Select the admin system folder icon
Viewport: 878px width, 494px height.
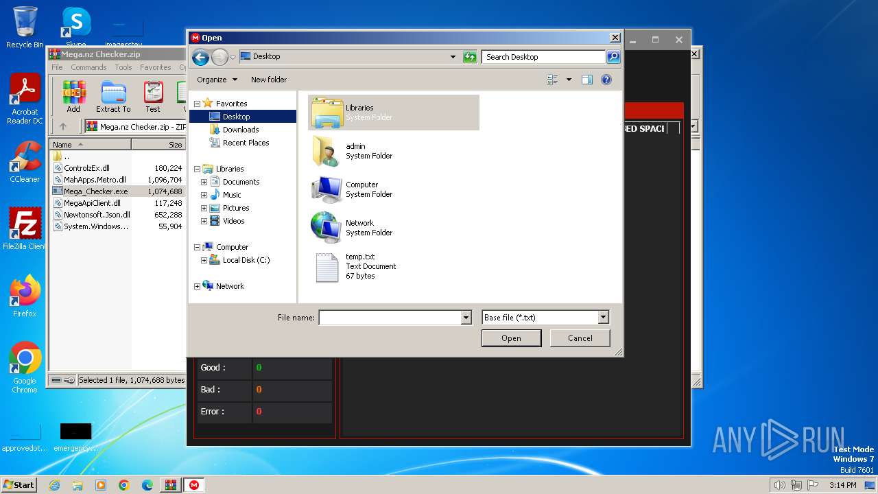327,151
